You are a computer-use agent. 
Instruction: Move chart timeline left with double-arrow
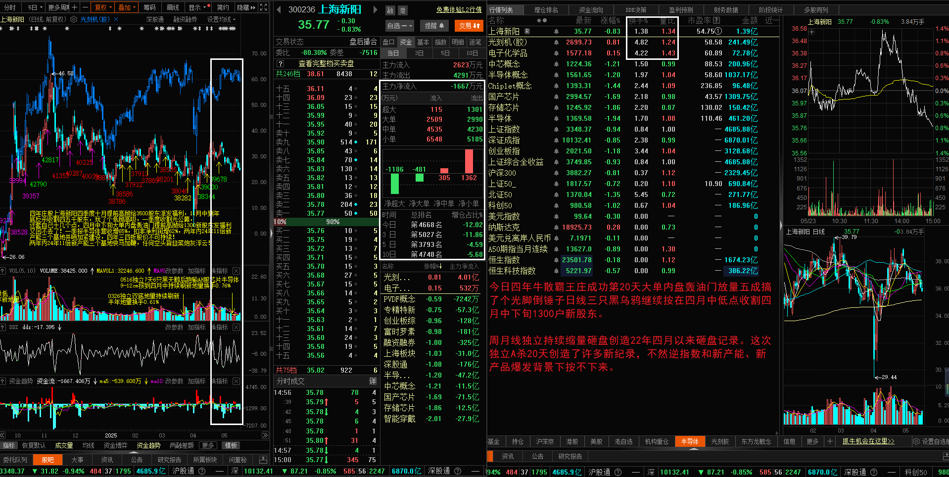point(3,435)
